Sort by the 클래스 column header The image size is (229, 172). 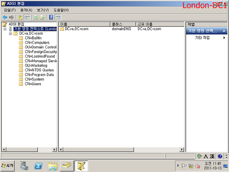pyautogui.click(x=123, y=24)
